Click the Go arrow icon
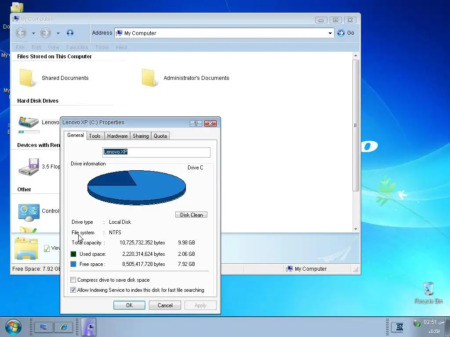The height and width of the screenshot is (337, 450). click(341, 33)
